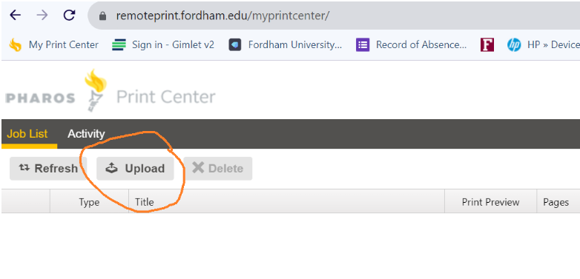Switch to the Activity tab
This screenshot has height=279, width=580.
(x=86, y=134)
